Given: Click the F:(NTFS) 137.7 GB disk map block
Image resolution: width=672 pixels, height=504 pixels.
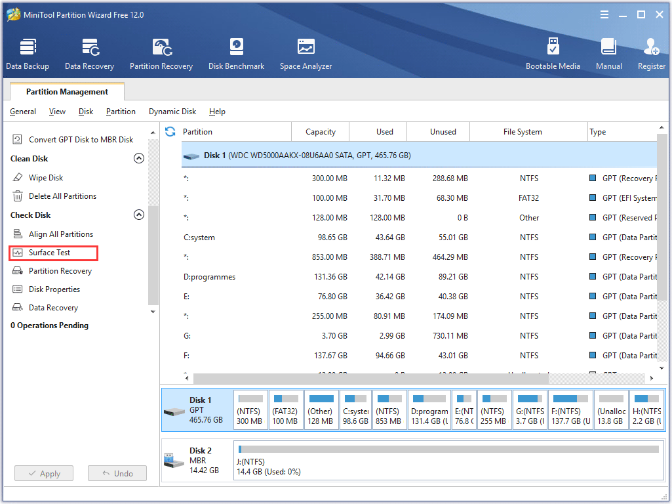Looking at the screenshot, I should [x=571, y=410].
